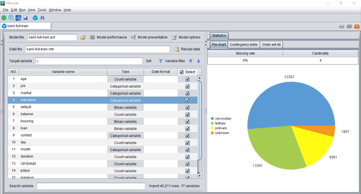The width and height of the screenshot is (361, 194).
Task: Switch to the Contingency table tab
Action: (x=243, y=45)
